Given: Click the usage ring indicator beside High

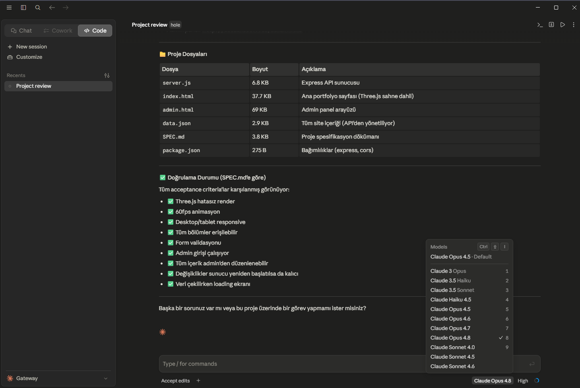Looking at the screenshot, I should tap(537, 380).
